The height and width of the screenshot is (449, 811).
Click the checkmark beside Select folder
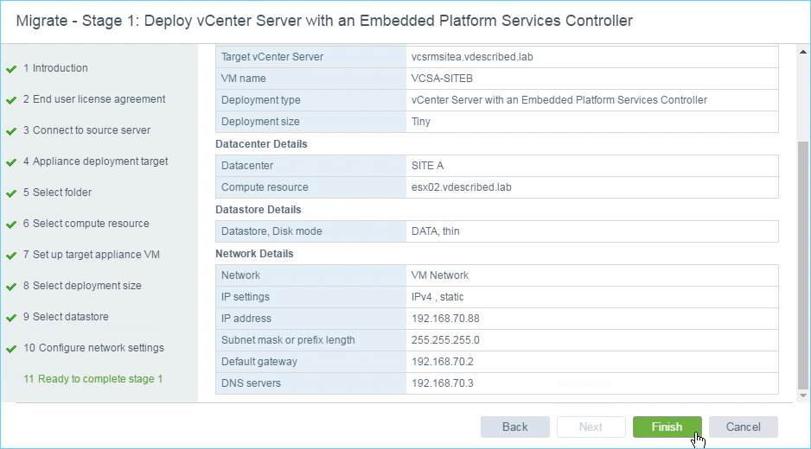[x=11, y=193]
